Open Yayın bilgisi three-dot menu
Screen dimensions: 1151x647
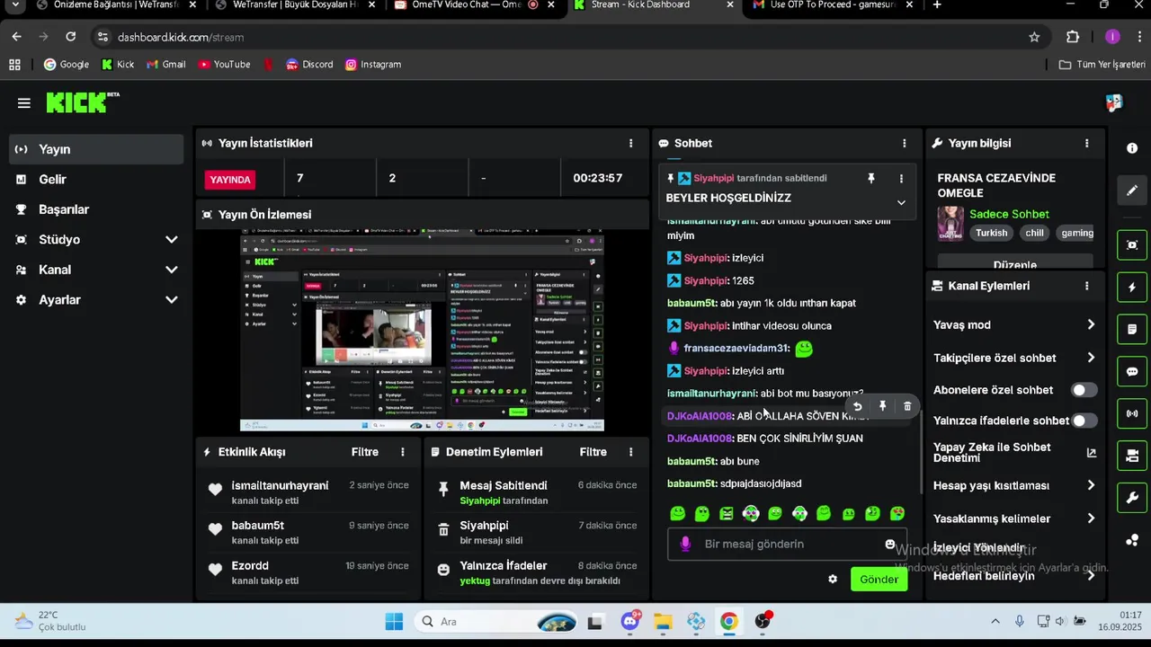click(x=1087, y=143)
